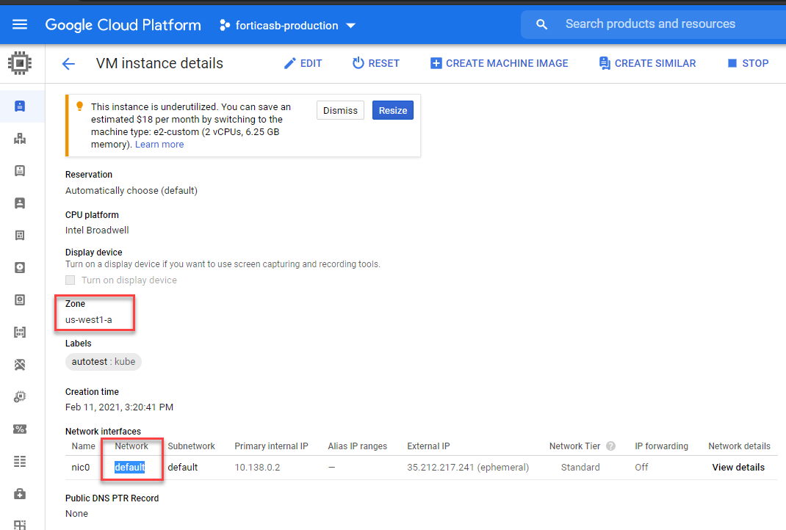Toggle the 'Turn on display device' checkbox
786x530 pixels.
[x=71, y=280]
